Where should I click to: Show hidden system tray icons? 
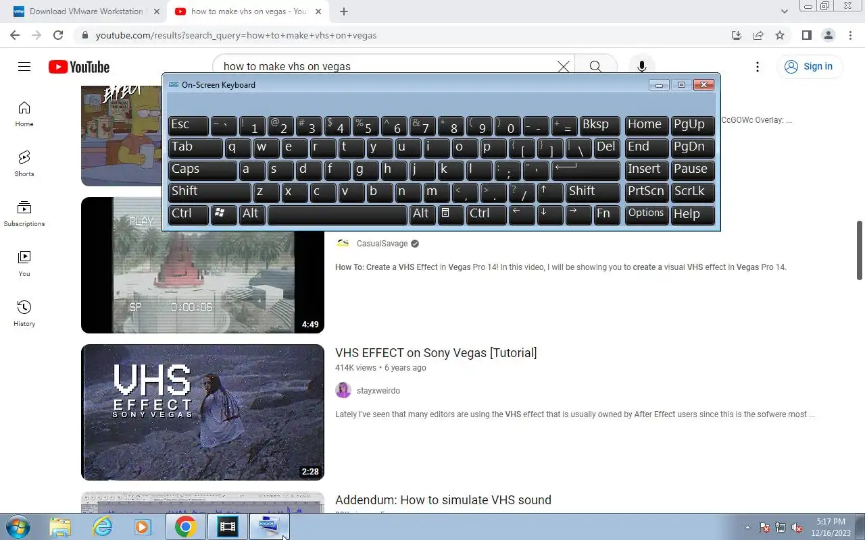[747, 527]
